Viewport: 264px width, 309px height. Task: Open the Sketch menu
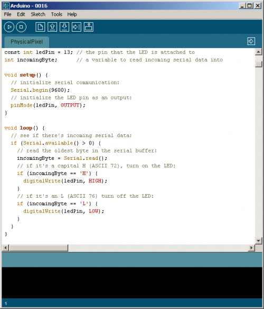coord(38,14)
